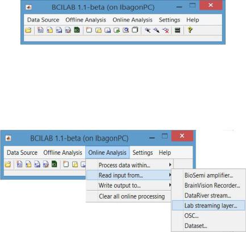The width and height of the screenshot is (246, 232).
Task: Click the f() with pencil edit icon in the upper window
Action: point(68,30)
